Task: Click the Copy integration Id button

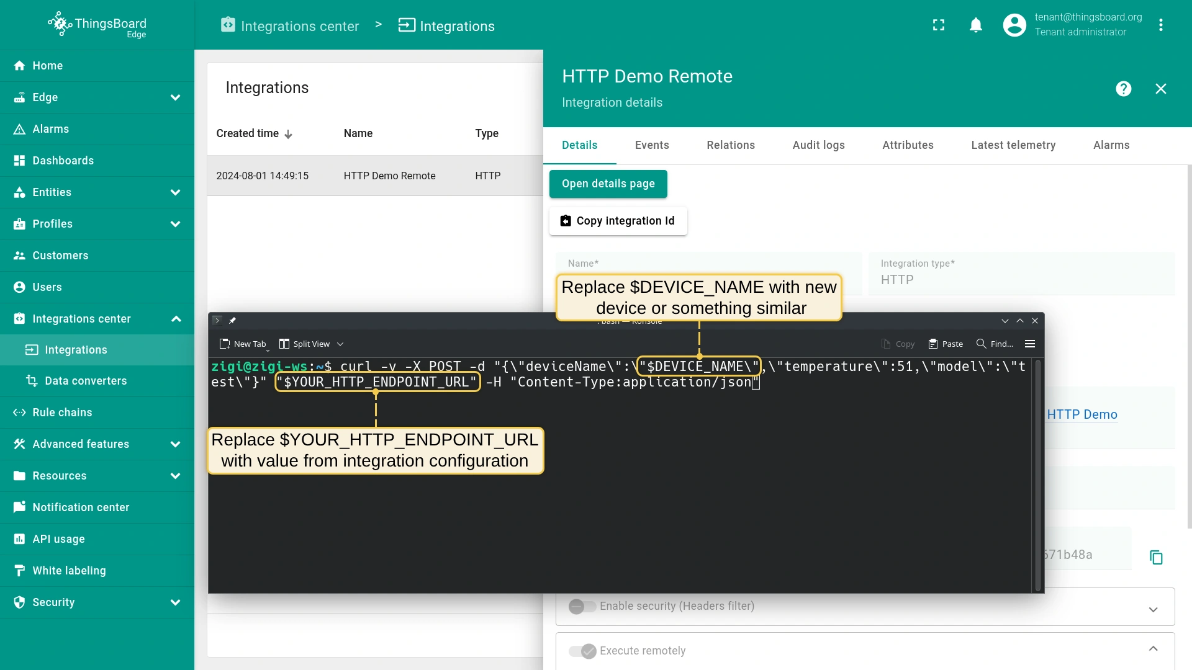Action: [618, 221]
